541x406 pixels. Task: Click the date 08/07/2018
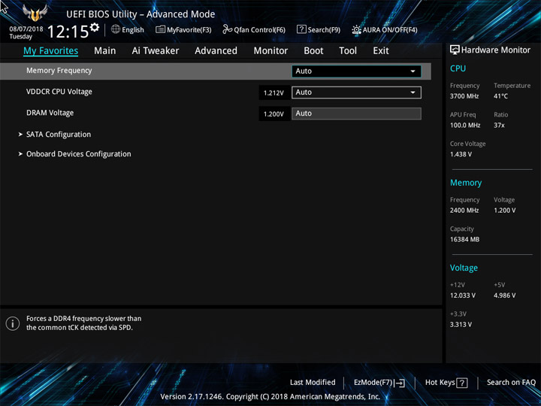pyautogui.click(x=26, y=29)
